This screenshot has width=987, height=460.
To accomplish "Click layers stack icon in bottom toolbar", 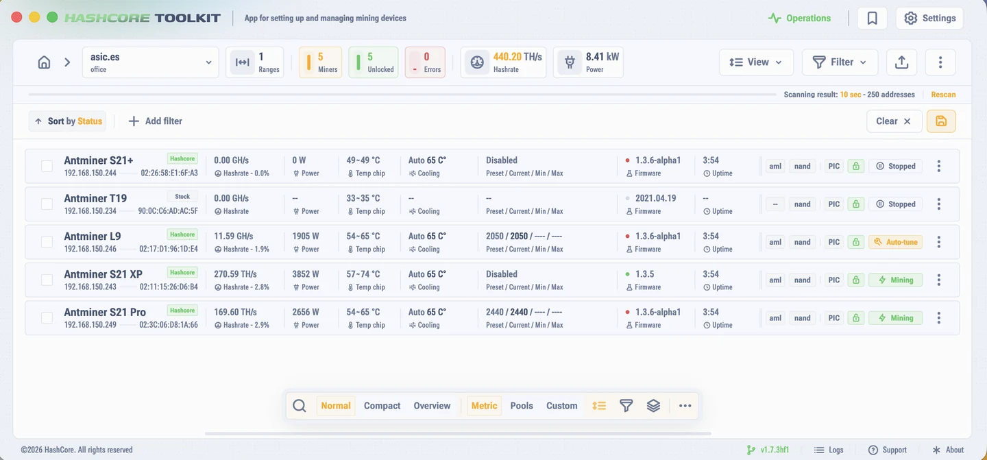I will click(653, 406).
